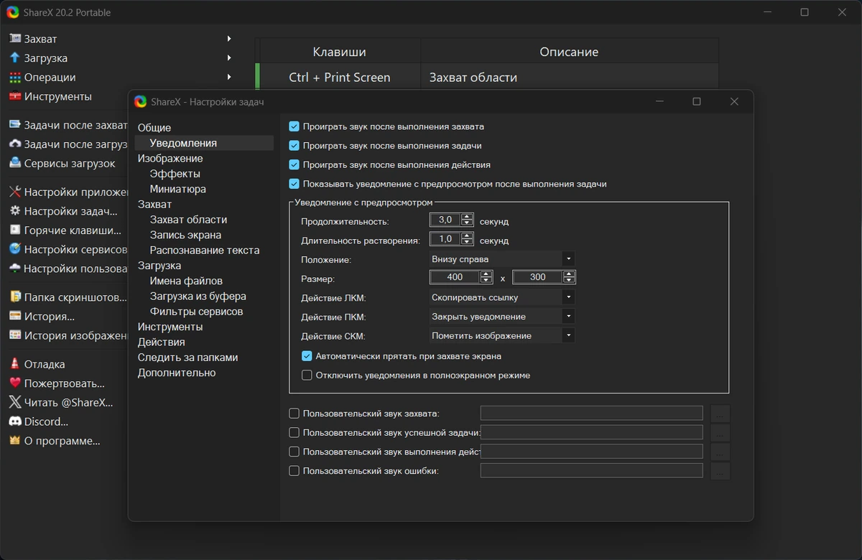Click Клавиши column header in main window
This screenshot has width=862, height=560.
click(x=340, y=52)
